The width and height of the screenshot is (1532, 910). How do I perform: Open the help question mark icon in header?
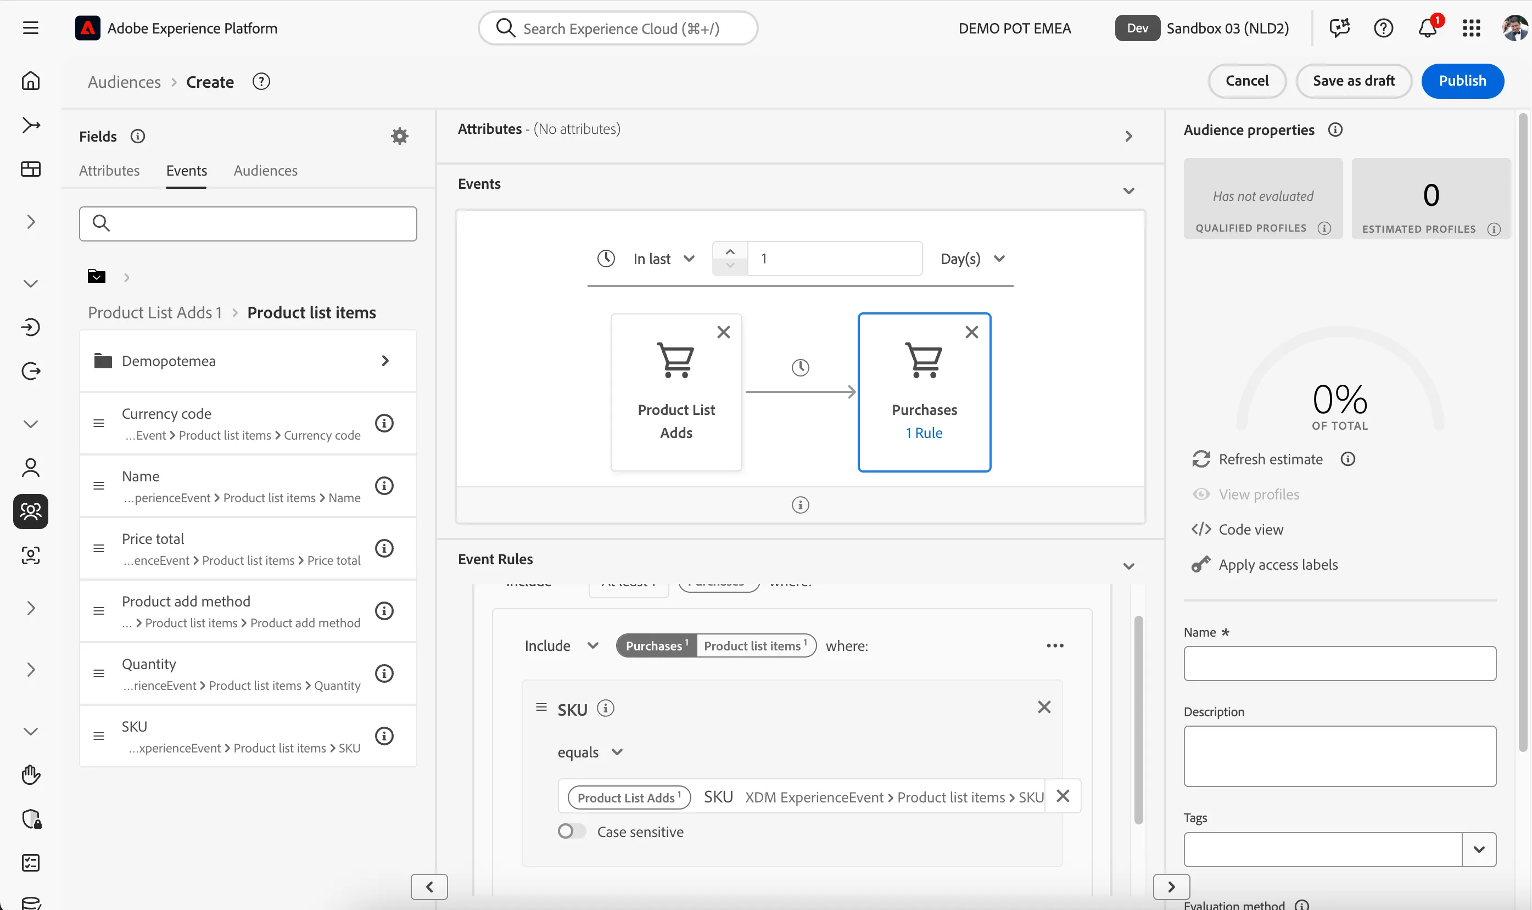(1384, 28)
